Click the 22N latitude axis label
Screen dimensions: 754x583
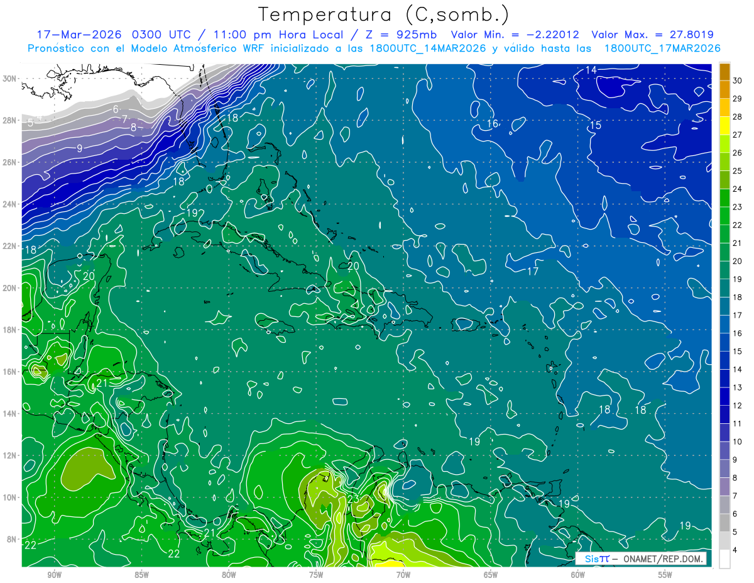coord(11,246)
